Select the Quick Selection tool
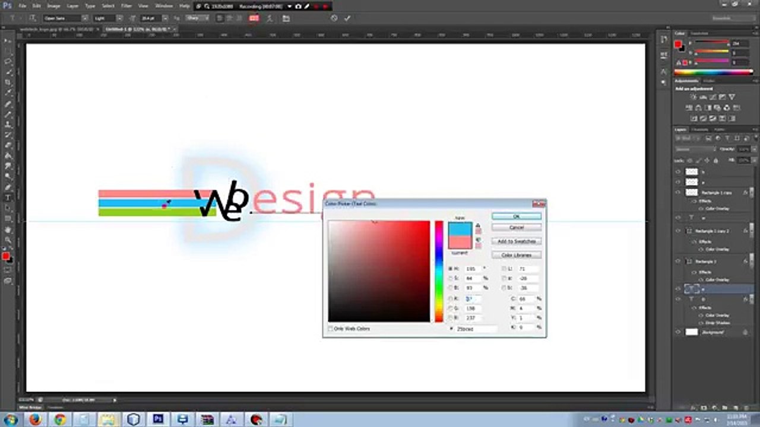This screenshot has height=427, width=760. coord(8,72)
